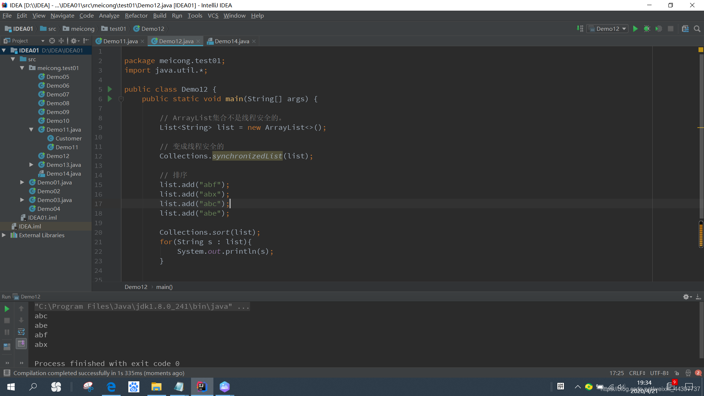
Task: Open Microsoft Edge from taskbar
Action: point(111,387)
